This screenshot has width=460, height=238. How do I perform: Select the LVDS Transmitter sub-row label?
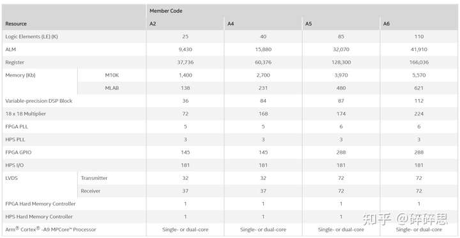click(x=94, y=178)
